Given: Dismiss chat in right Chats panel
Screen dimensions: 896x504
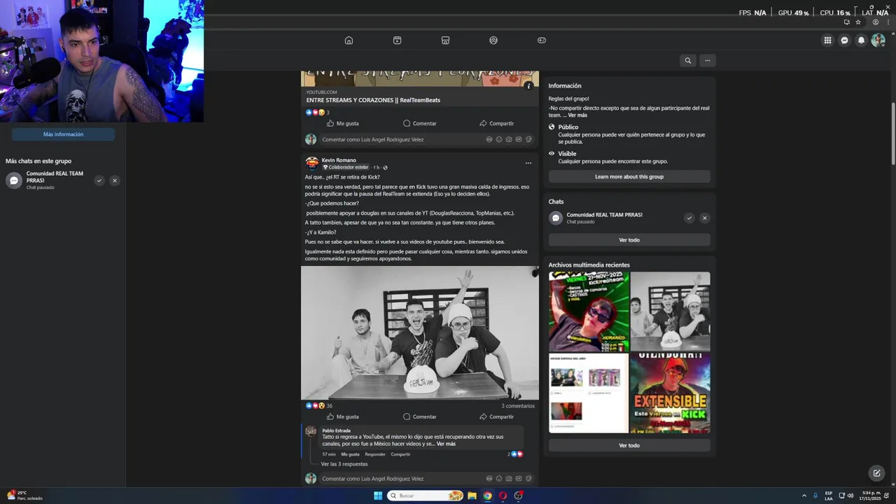Looking at the screenshot, I should (704, 218).
